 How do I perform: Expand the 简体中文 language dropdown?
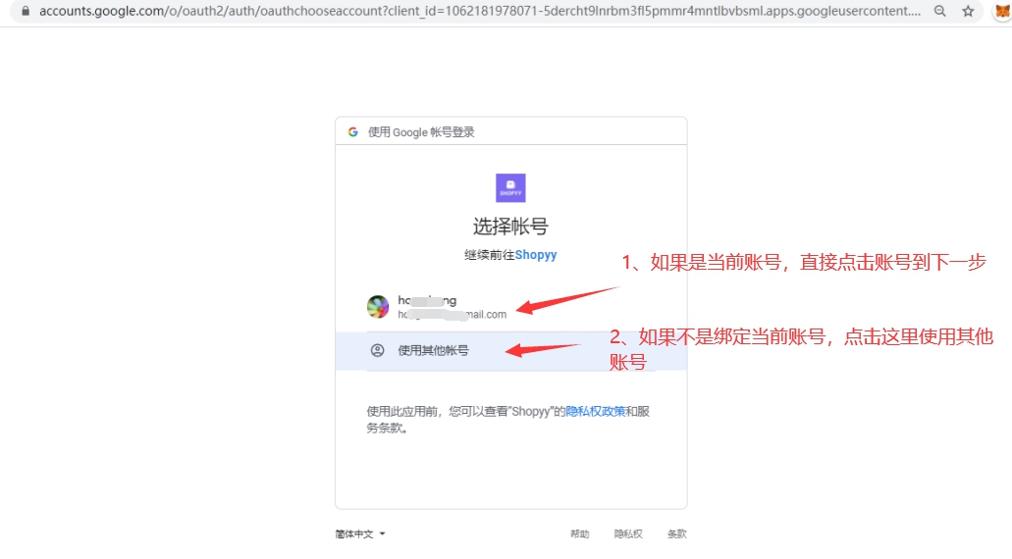click(x=360, y=534)
